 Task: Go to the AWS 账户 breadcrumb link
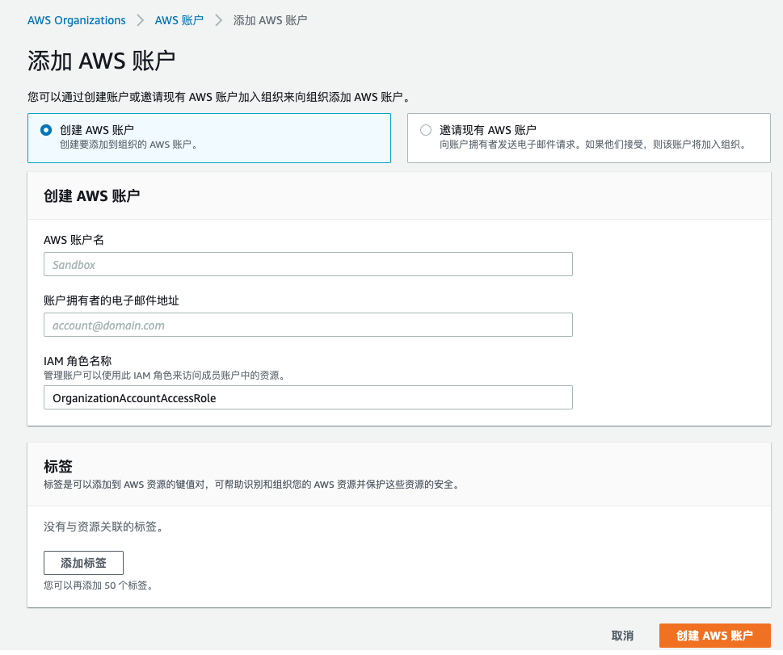179,20
